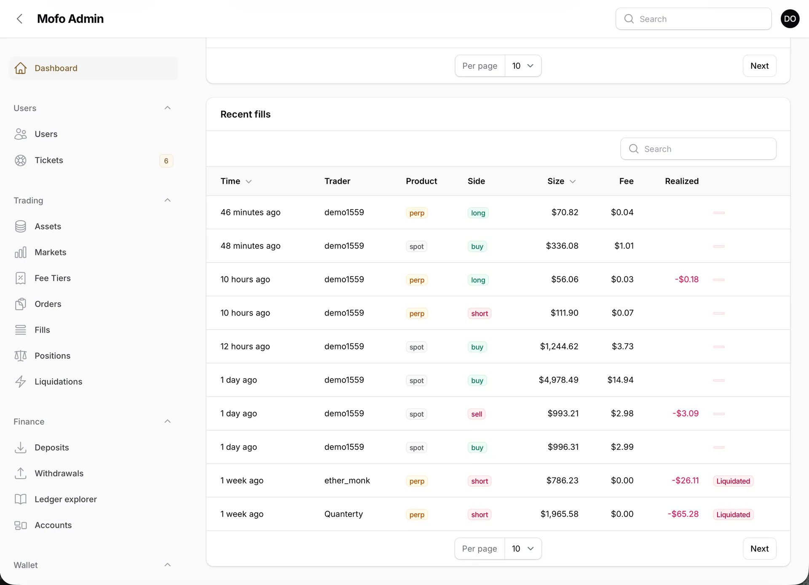Click Next button under Recent fills table

759,549
